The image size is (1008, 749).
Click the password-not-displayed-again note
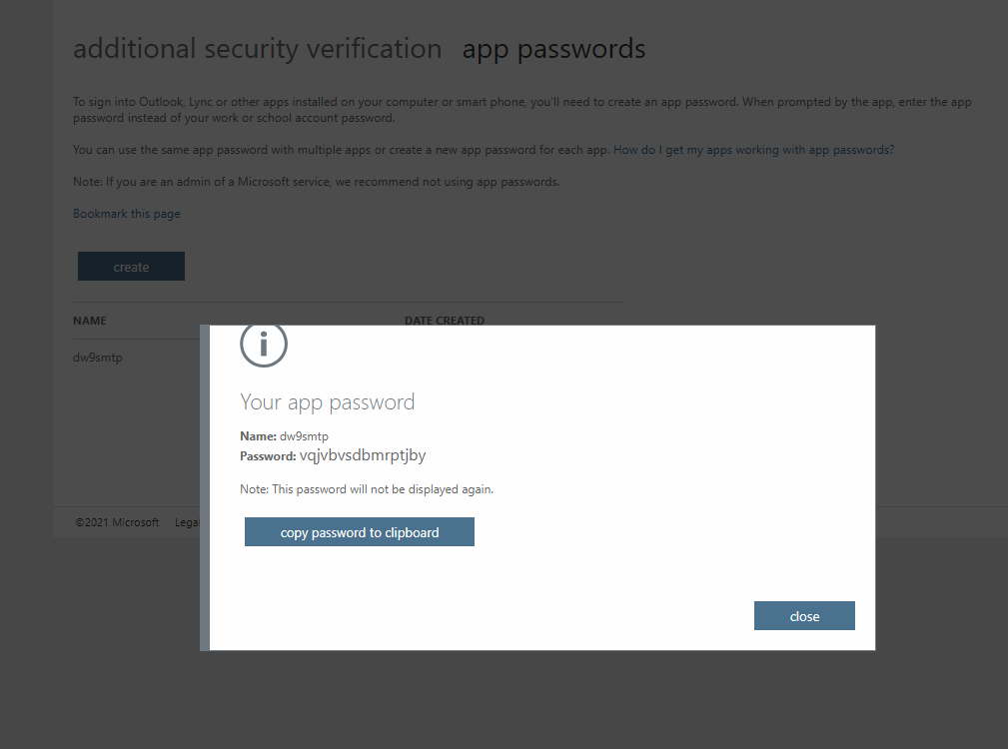pyautogui.click(x=367, y=489)
